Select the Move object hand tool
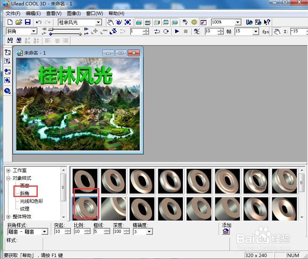 [x=110, y=22]
